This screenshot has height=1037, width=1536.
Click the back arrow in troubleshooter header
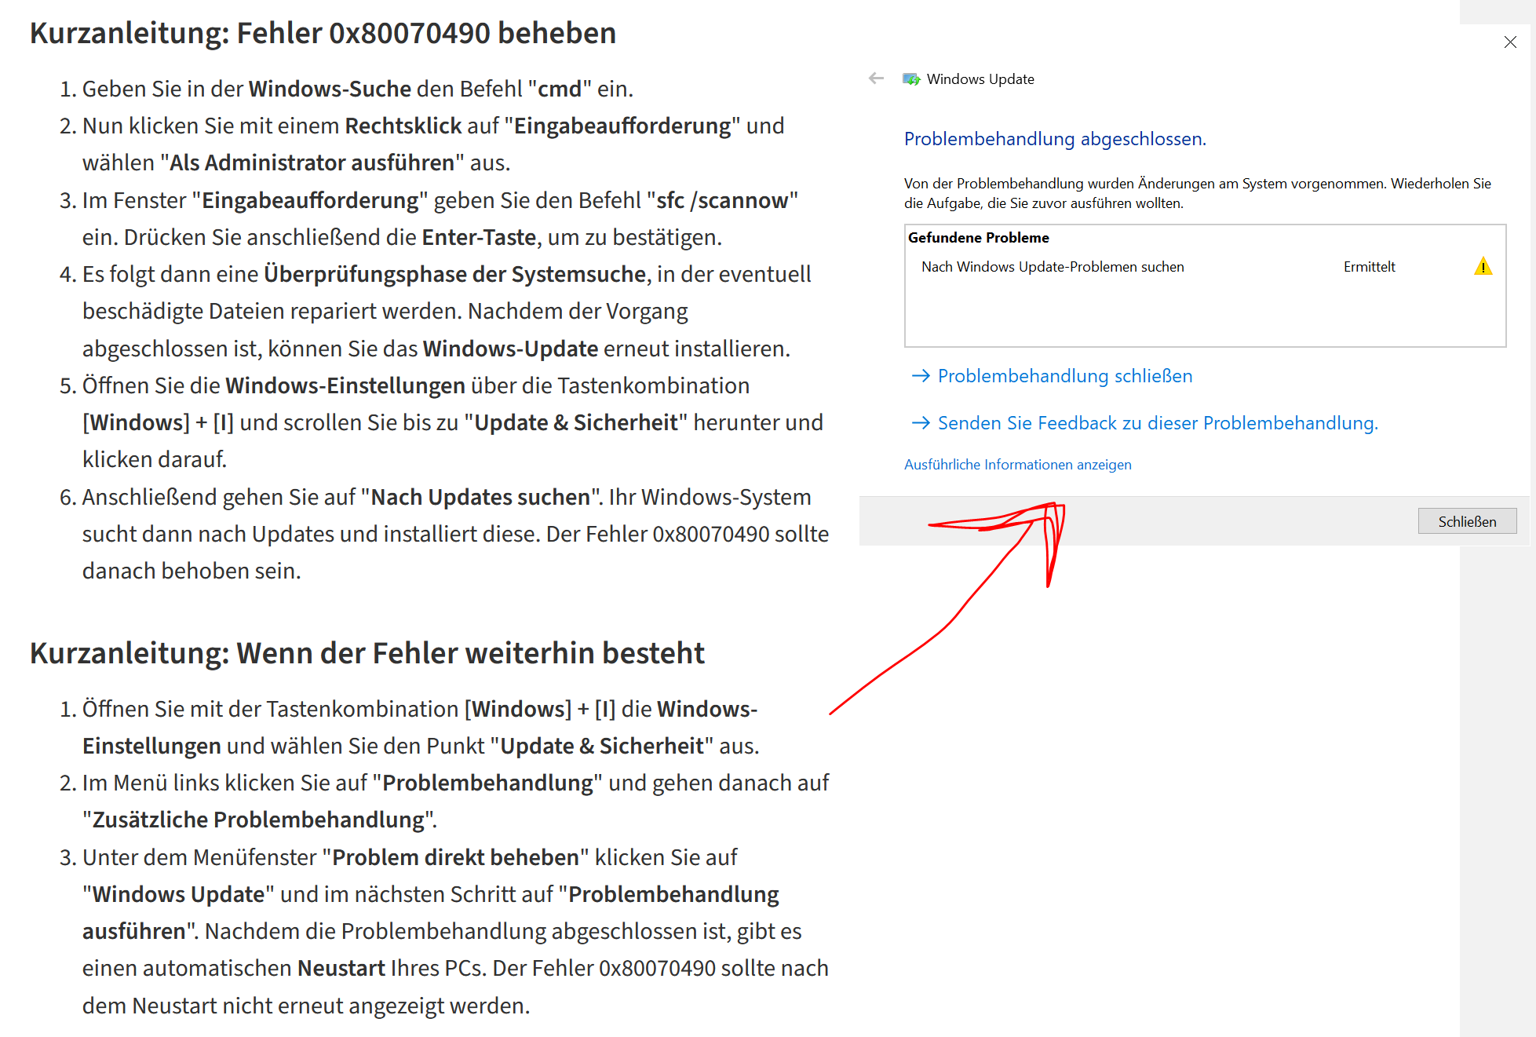(876, 79)
